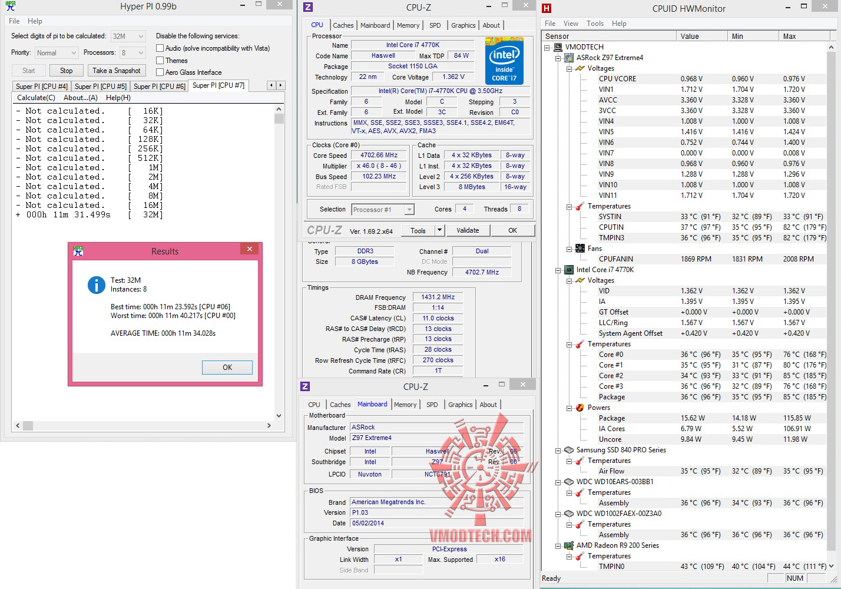
Task: Click the lower CPU-Z window title icon
Action: pyautogui.click(x=305, y=386)
